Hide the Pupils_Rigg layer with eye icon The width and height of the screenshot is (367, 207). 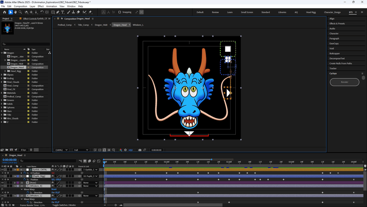pyautogui.click(x=2, y=176)
